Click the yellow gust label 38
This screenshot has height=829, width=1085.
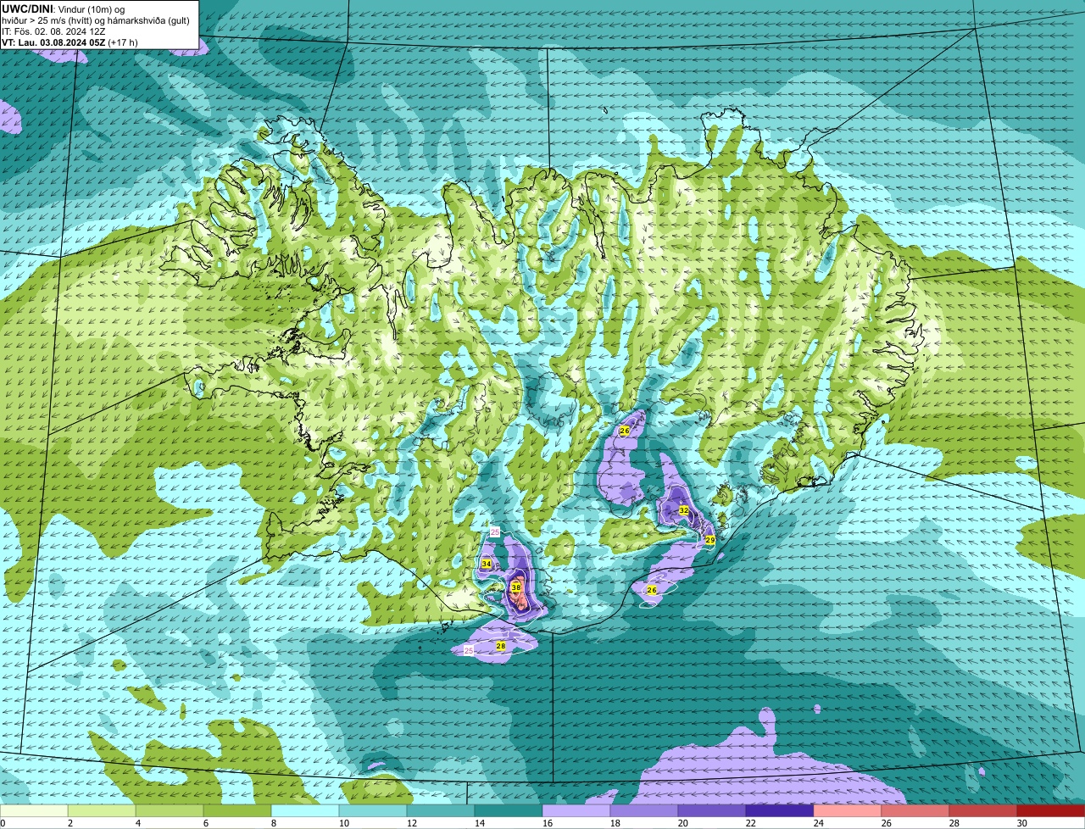pyautogui.click(x=515, y=587)
